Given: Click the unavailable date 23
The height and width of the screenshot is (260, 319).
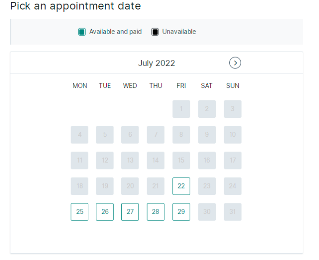Looking at the screenshot, I should pos(207,186).
